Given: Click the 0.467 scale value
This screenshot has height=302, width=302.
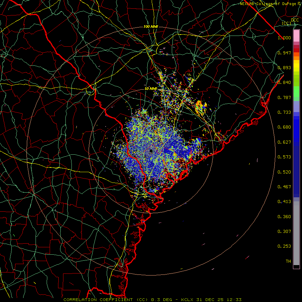Looking at the screenshot, I should (x=284, y=187).
